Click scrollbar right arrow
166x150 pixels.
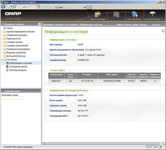[164, 143]
